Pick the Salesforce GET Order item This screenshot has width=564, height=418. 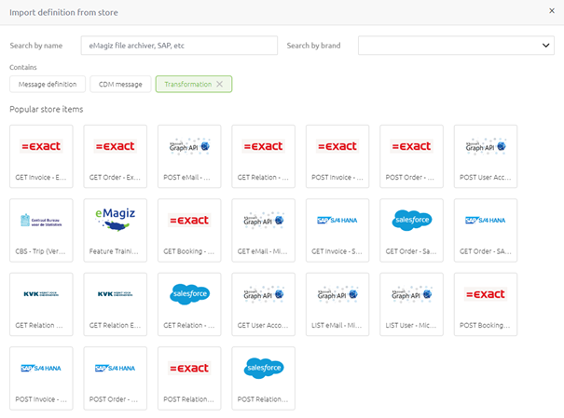(412, 230)
